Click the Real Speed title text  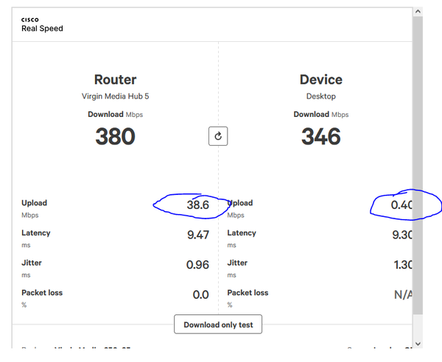pos(42,29)
